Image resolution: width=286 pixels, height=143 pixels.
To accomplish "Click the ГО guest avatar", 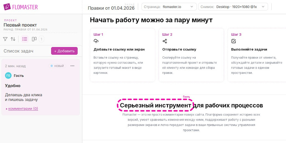I will click(8, 75).
